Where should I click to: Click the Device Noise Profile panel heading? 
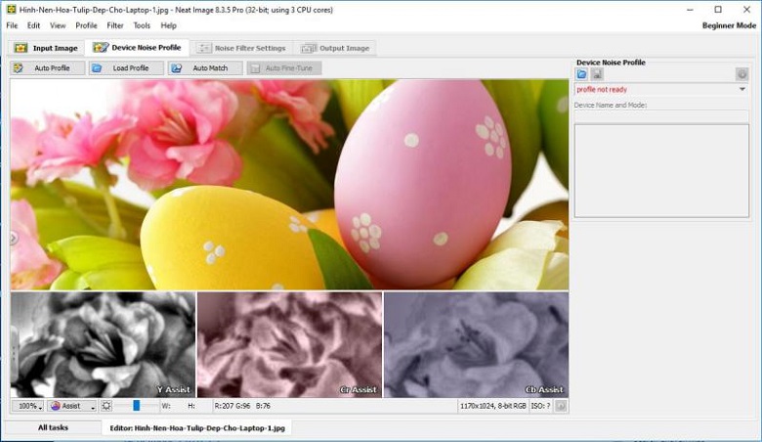(611, 63)
